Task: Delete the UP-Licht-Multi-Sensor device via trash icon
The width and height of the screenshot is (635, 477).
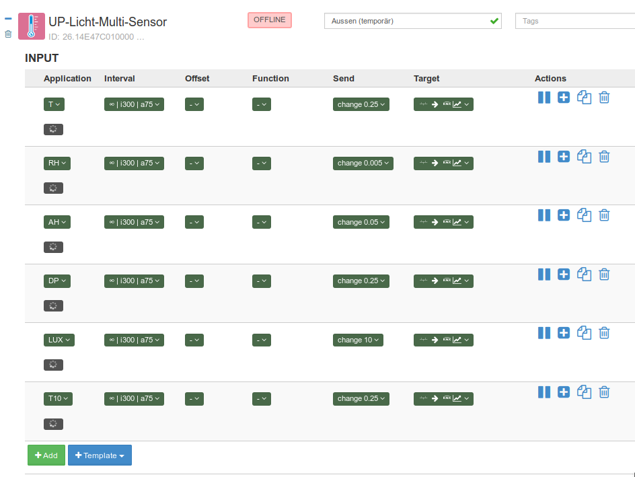Action: tap(8, 34)
